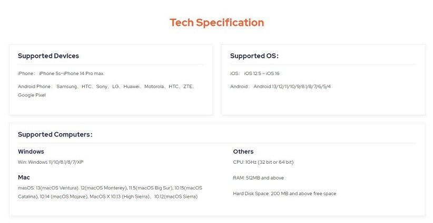
Task: Click the RAM: 512MB and above line
Action: coord(259,178)
